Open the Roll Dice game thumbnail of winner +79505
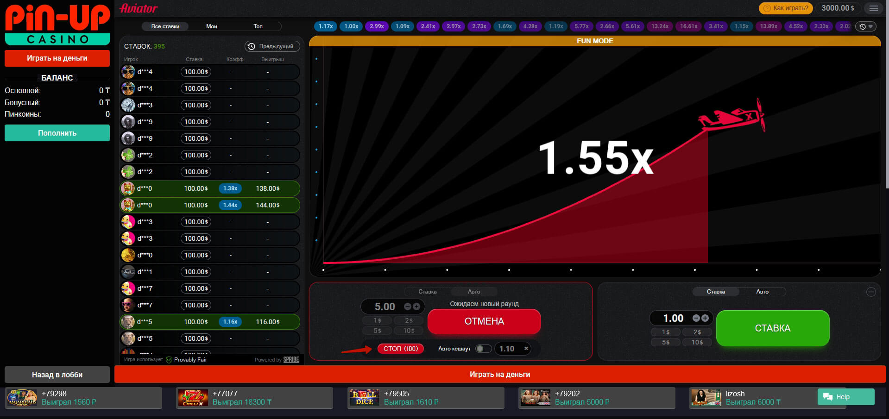Image resolution: width=889 pixels, height=419 pixels. [364, 398]
